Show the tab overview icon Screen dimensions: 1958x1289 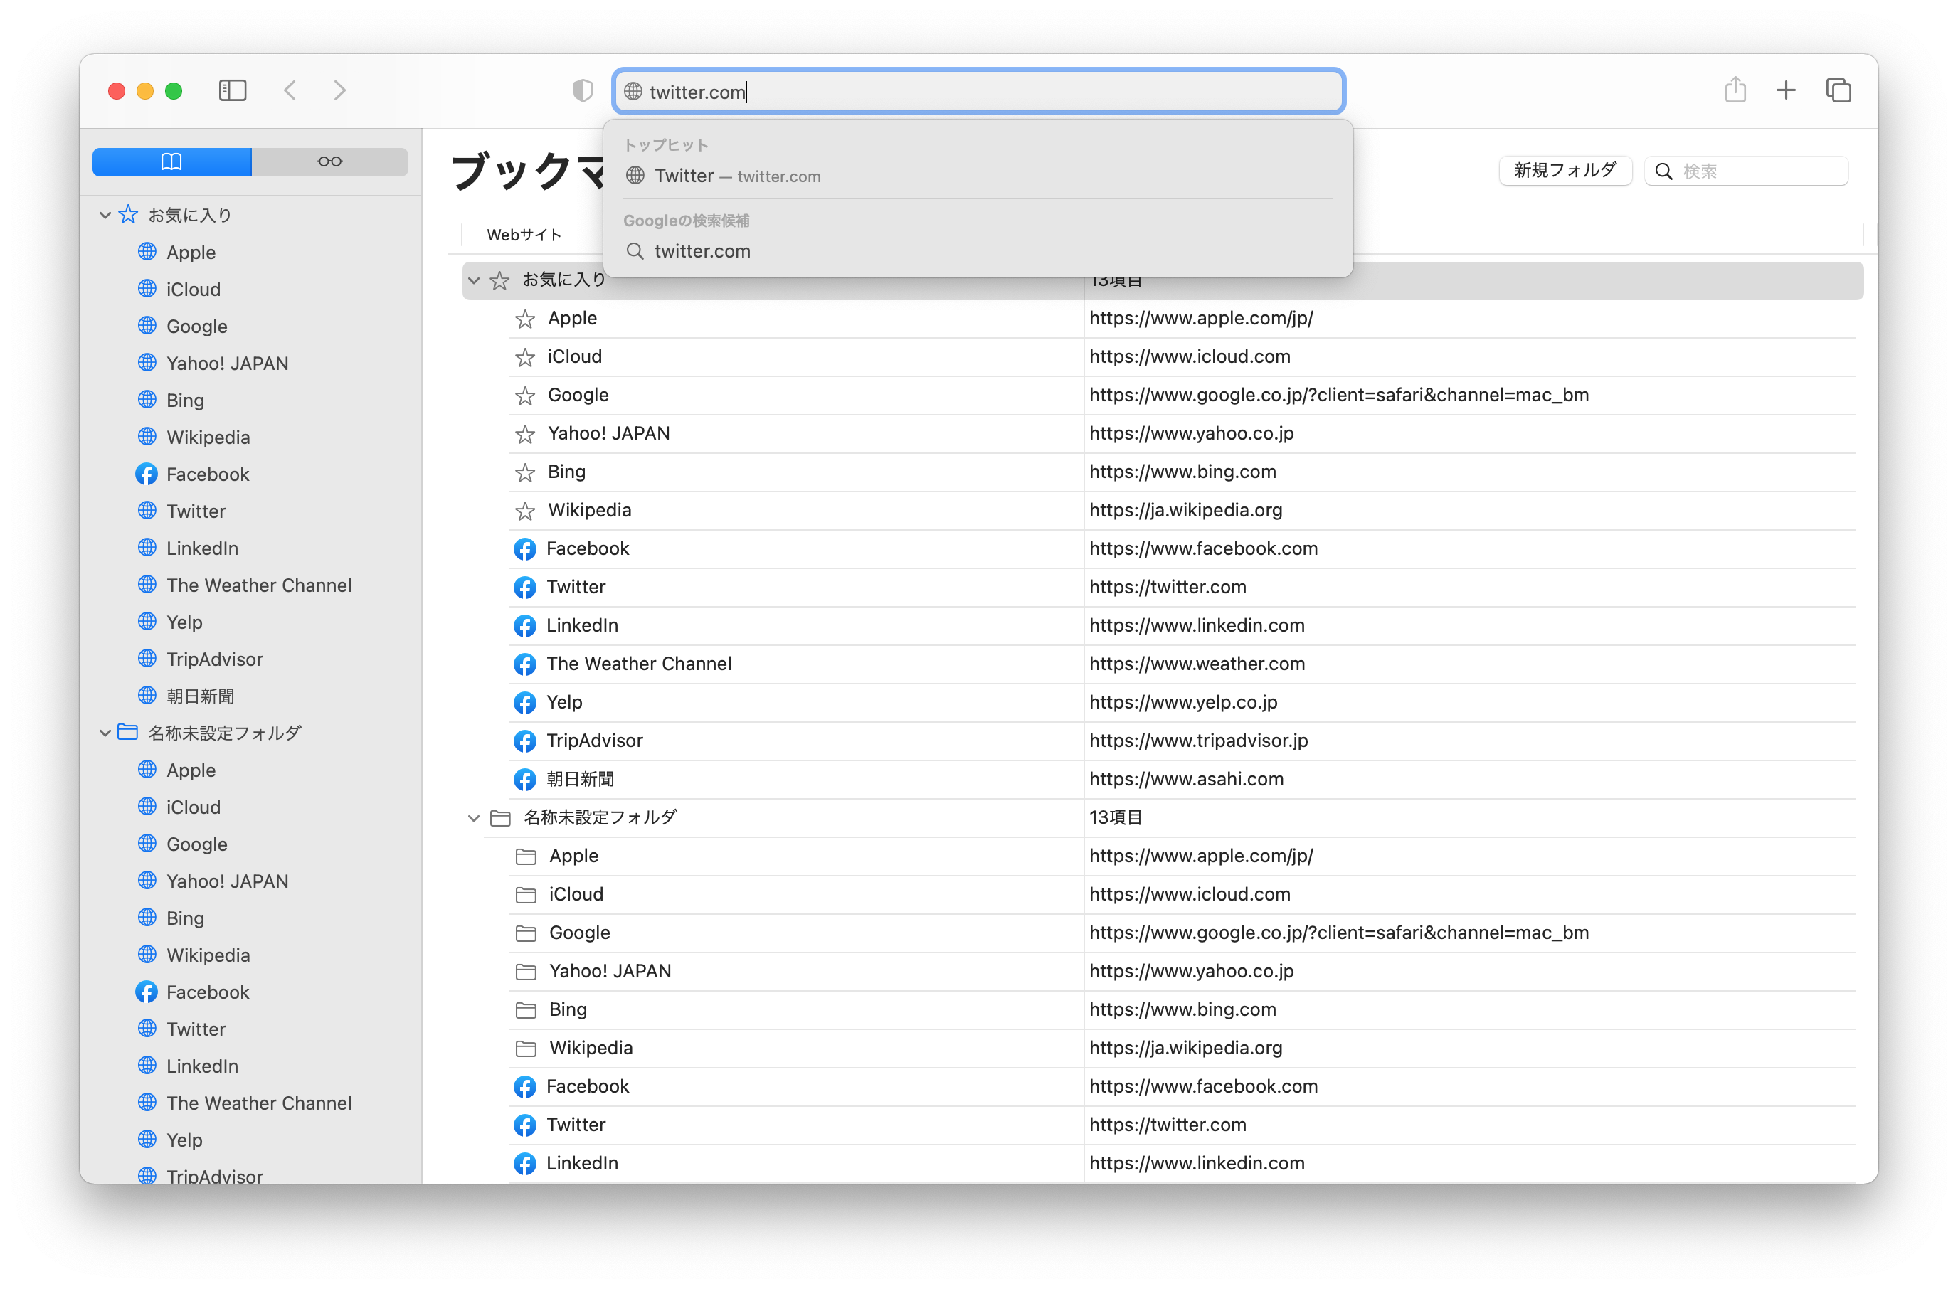(1838, 90)
